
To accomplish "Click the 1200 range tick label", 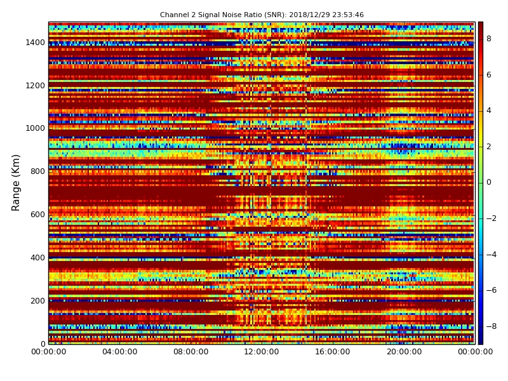I will (x=36, y=86).
